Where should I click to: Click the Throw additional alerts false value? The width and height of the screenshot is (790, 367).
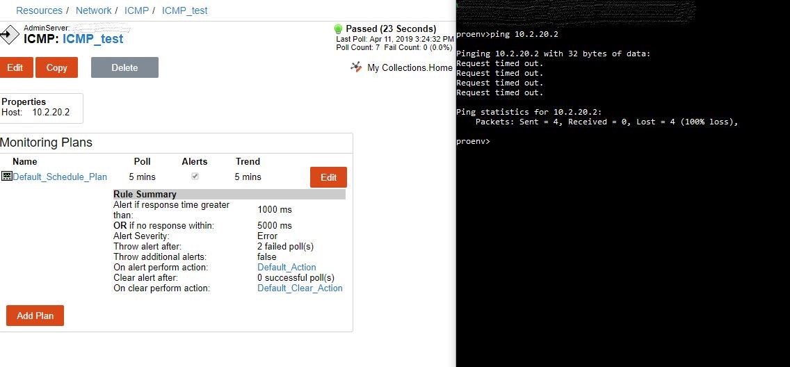point(267,256)
